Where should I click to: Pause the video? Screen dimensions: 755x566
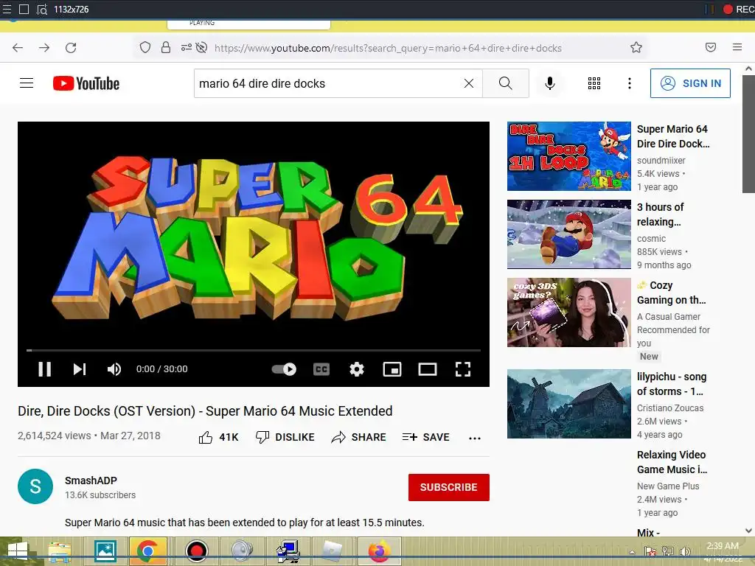point(45,369)
